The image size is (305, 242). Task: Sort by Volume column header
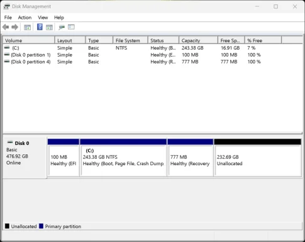click(x=28, y=40)
